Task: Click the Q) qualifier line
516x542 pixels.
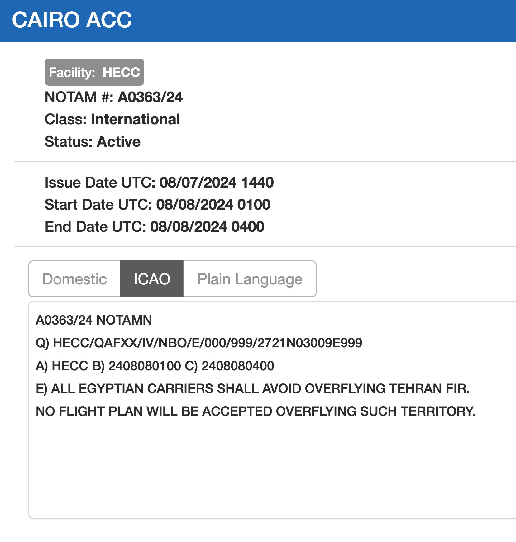Action: click(x=199, y=343)
